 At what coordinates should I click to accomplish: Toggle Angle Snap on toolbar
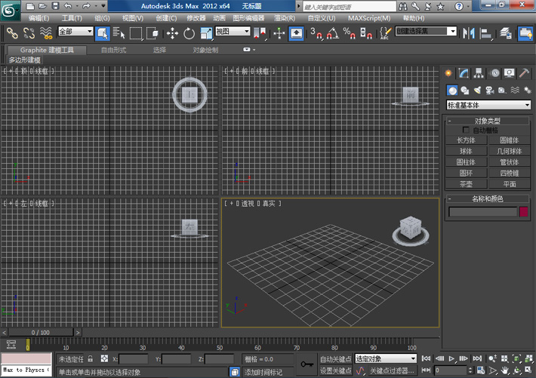coord(333,33)
